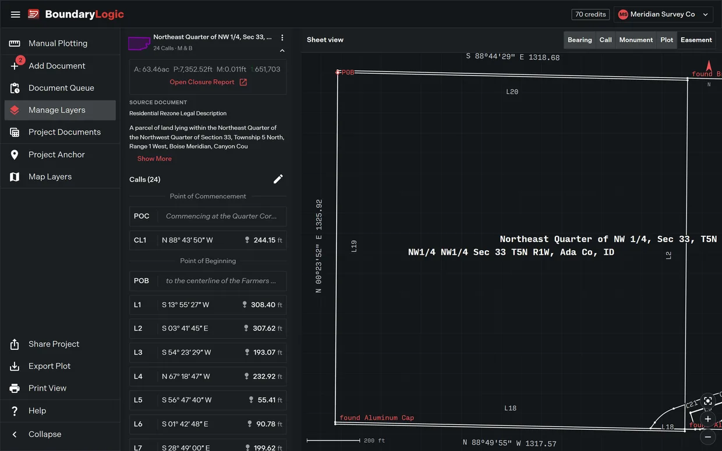Click the monument marker icon on CL1
This screenshot has width=722, height=451.
[247, 240]
